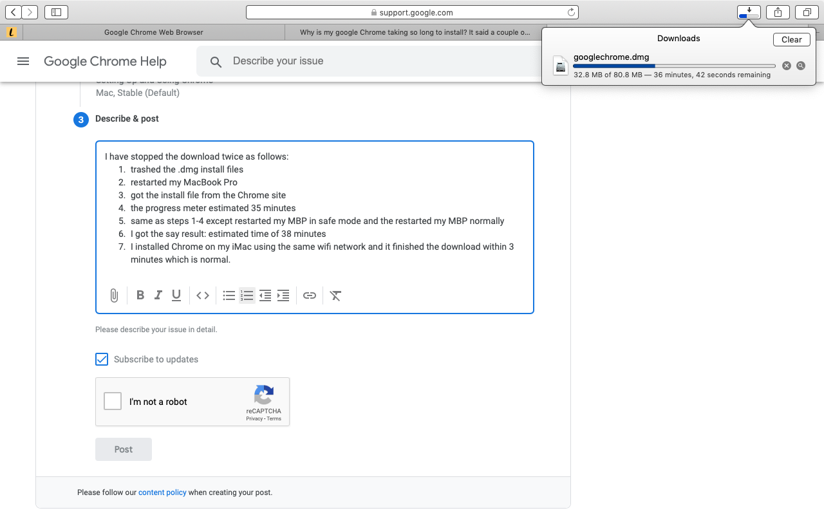Open reCAPTCHA Privacy link

coord(254,419)
